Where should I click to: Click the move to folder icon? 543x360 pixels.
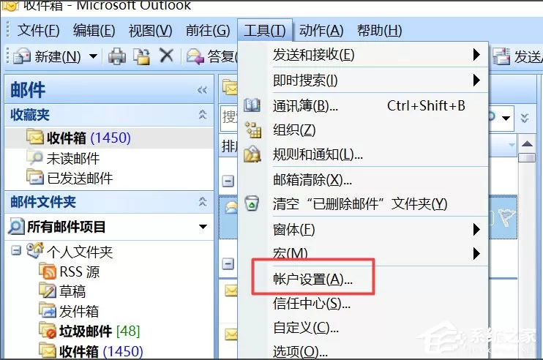click(x=142, y=56)
